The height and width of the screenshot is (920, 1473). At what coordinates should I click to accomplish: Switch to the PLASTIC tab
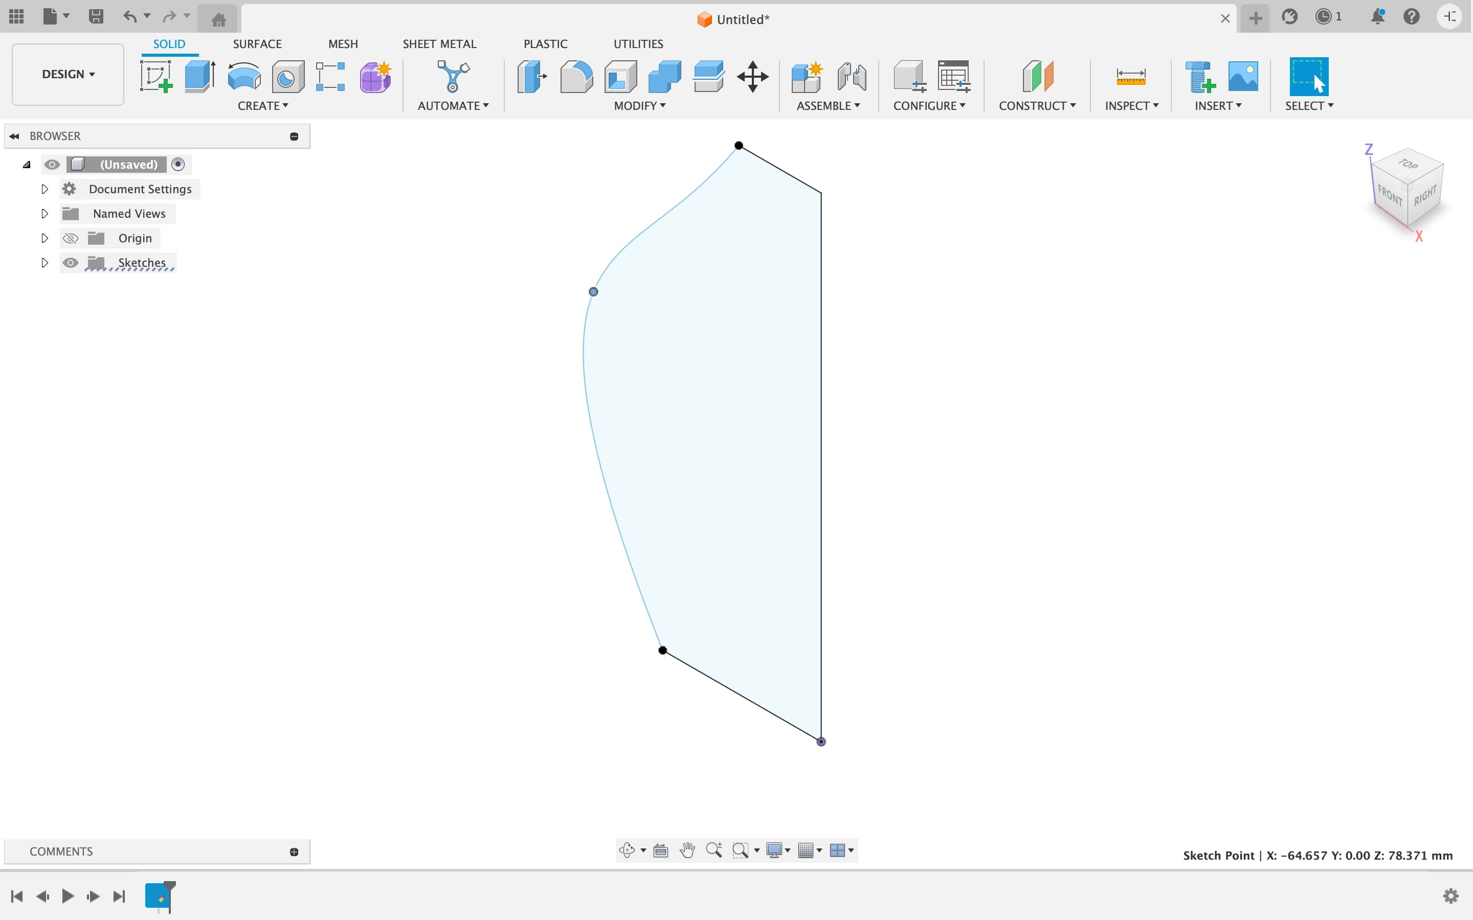545,44
